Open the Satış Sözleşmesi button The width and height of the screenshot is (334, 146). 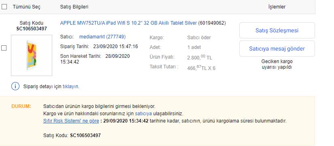pos(277,30)
